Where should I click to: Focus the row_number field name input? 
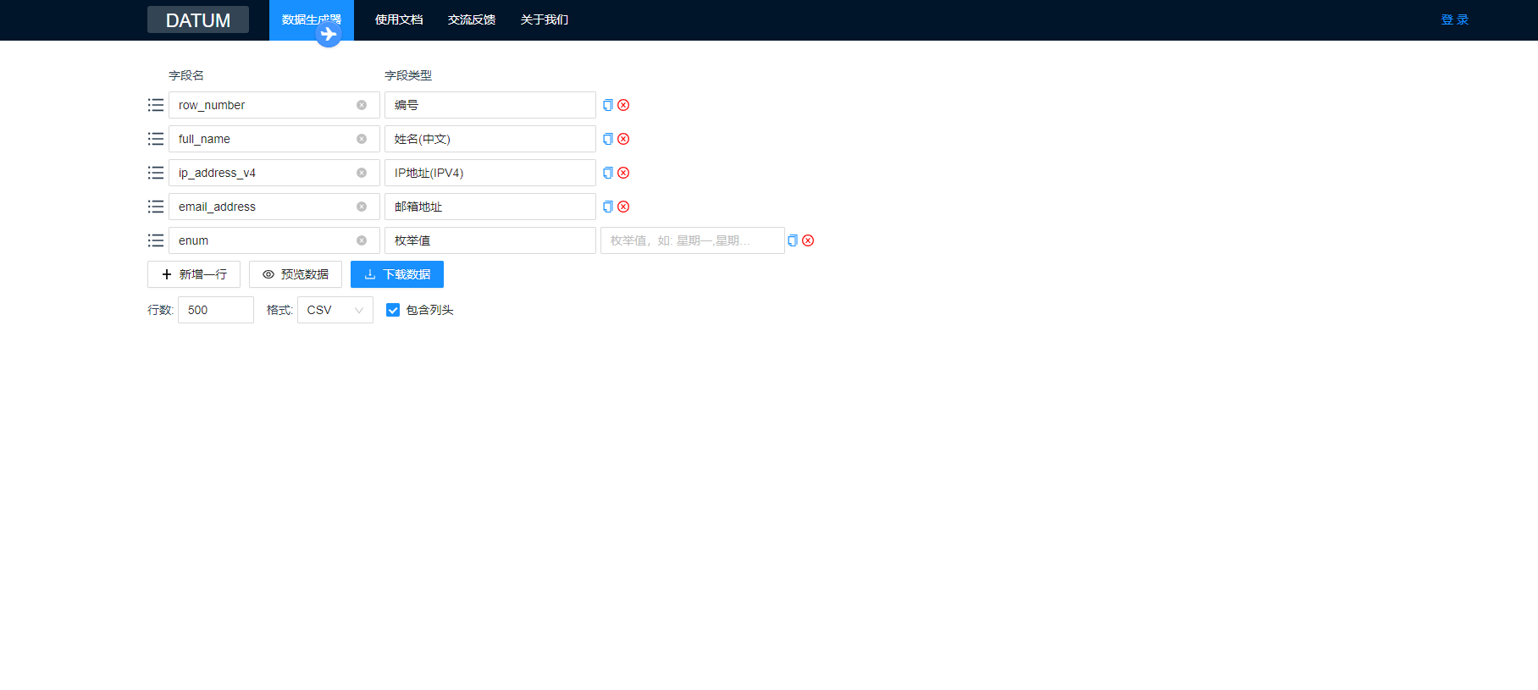pyautogui.click(x=274, y=105)
